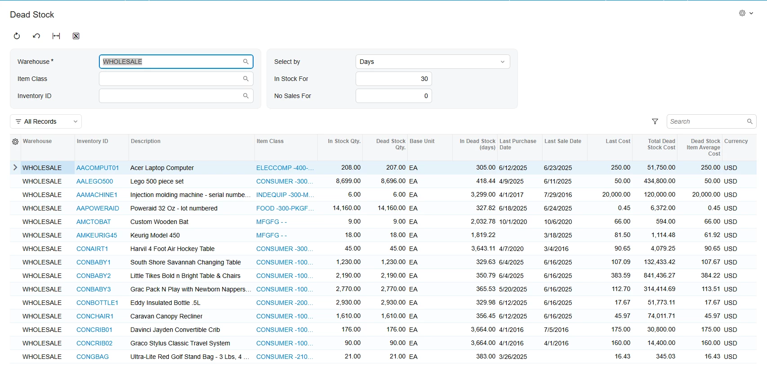
Task: Click the Warehouse lookup magnifier icon
Action: 246,62
